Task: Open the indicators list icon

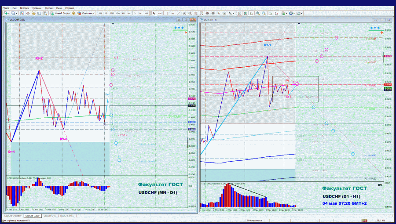Action: [283, 13]
